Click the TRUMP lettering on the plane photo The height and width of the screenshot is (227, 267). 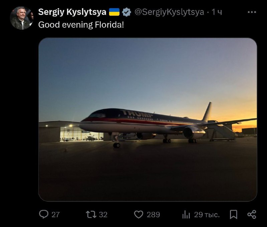(x=137, y=113)
